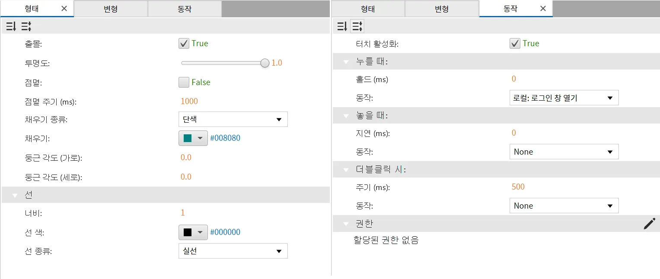Image resolution: width=660 pixels, height=279 pixels.
Task: Switch to the 형태 tab in the right panel
Action: pyautogui.click(x=368, y=9)
